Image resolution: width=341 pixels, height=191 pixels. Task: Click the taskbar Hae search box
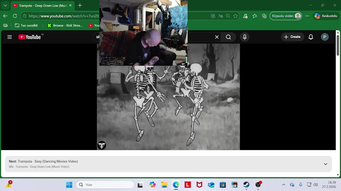click(x=105, y=185)
